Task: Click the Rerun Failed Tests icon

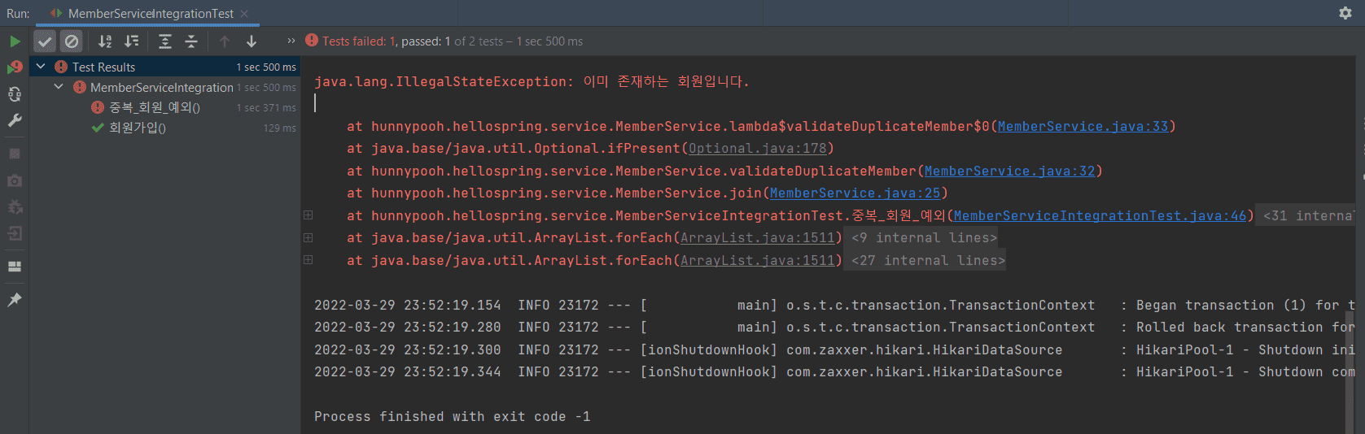Action: point(15,67)
